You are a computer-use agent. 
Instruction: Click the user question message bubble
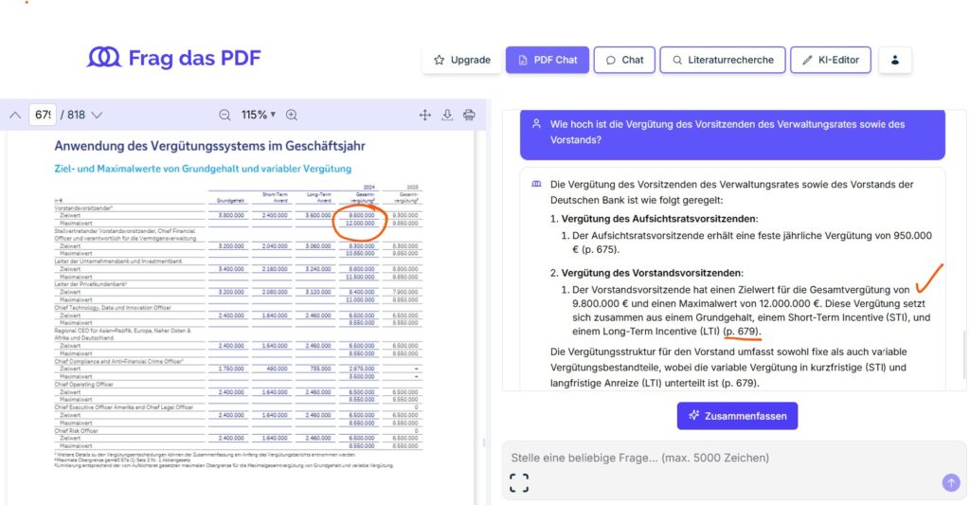pyautogui.click(x=732, y=133)
